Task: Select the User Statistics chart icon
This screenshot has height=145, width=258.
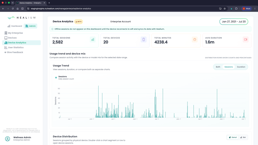Action: (x=6, y=47)
